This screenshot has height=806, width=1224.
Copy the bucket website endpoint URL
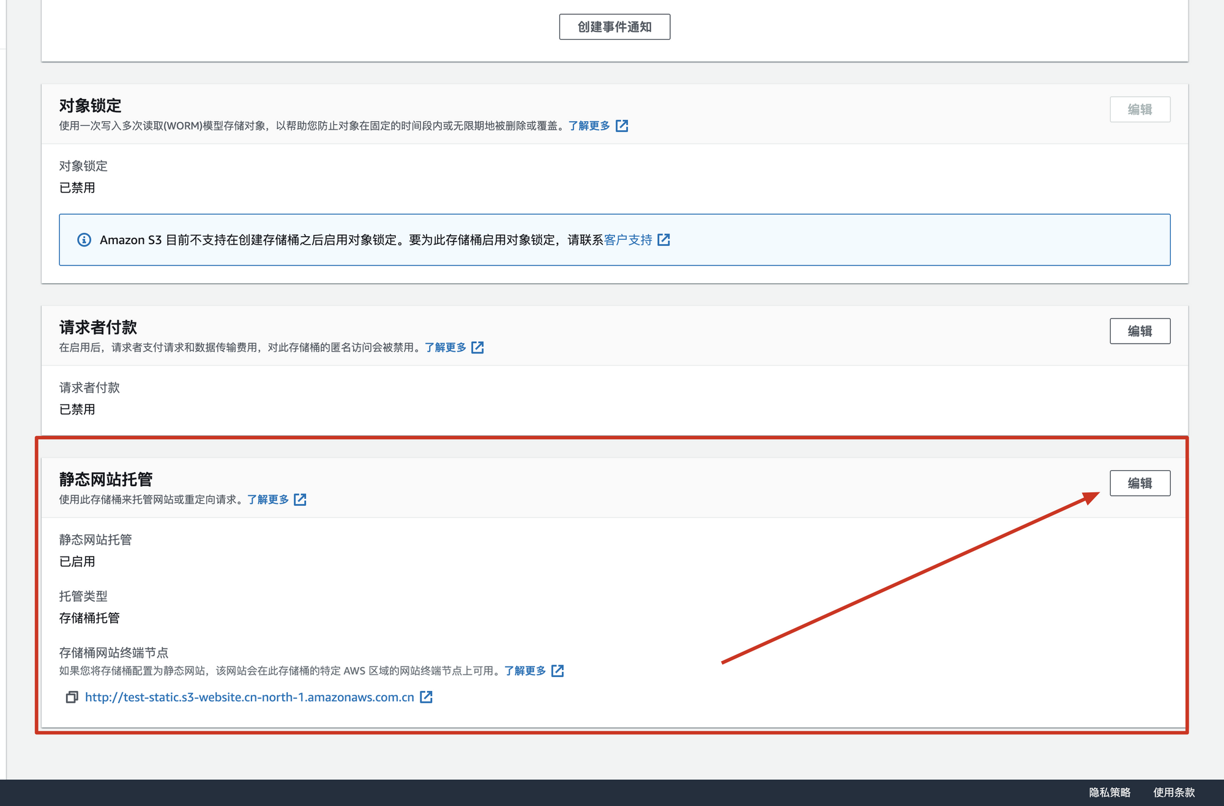[72, 697]
